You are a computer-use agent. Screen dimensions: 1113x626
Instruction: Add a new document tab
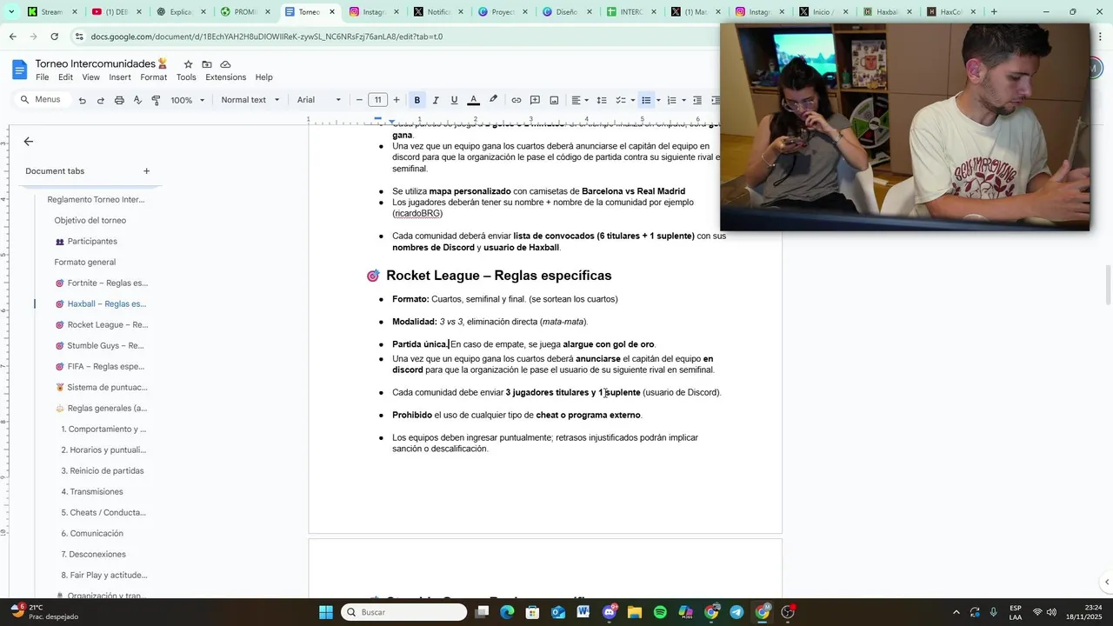tap(146, 171)
